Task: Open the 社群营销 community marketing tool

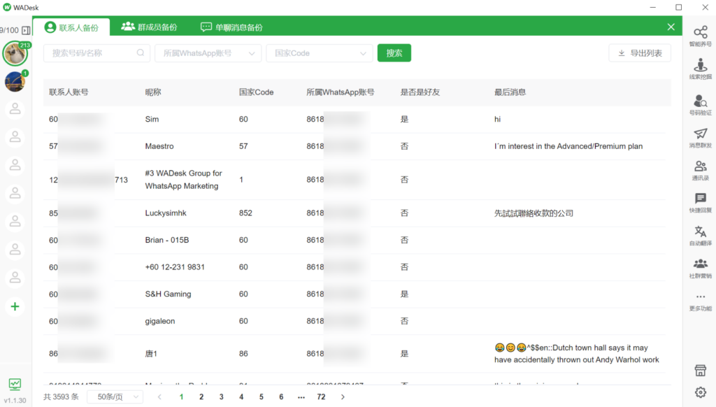Action: [x=700, y=268]
